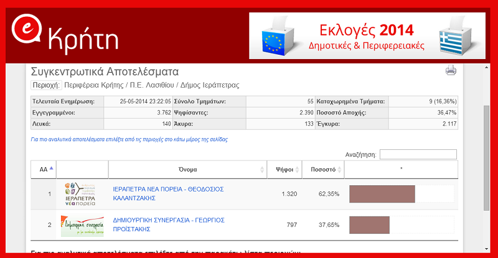
Task: Click the asterisk column header
Action: [401, 169]
